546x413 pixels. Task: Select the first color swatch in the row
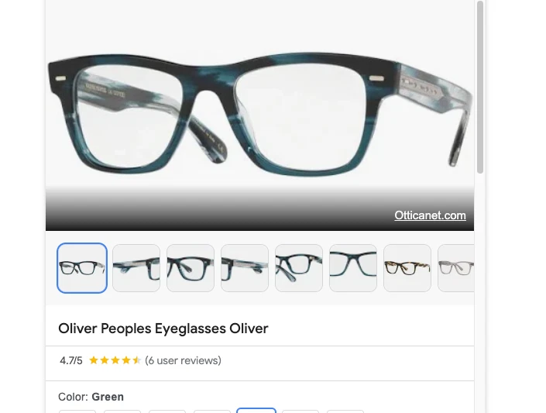(77, 411)
